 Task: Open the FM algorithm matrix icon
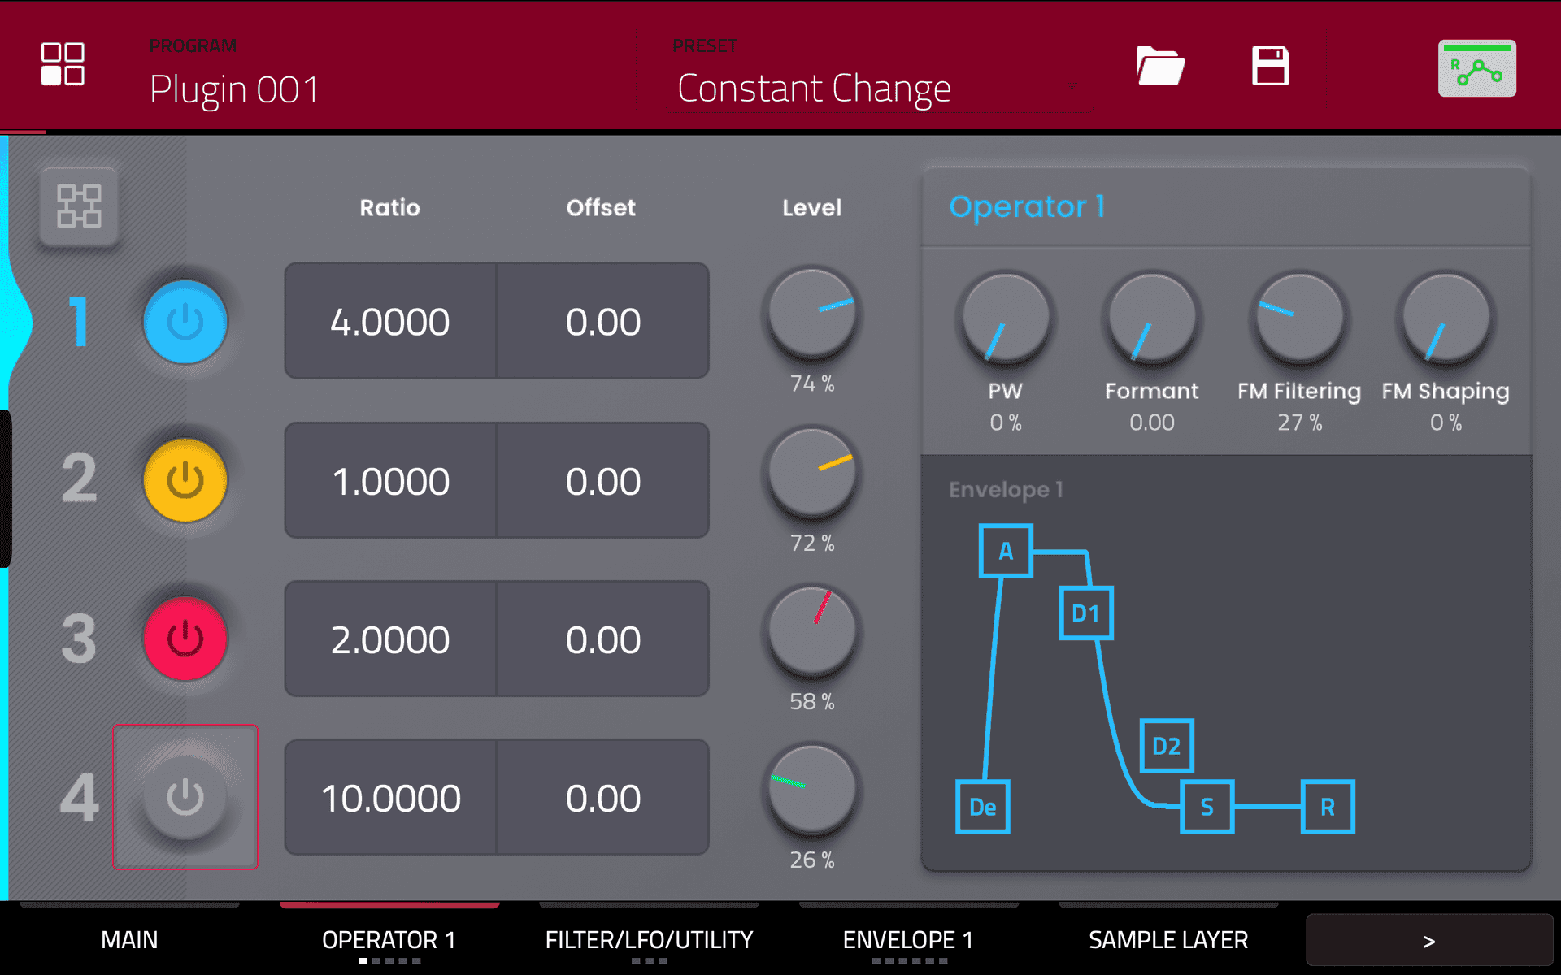click(x=79, y=206)
